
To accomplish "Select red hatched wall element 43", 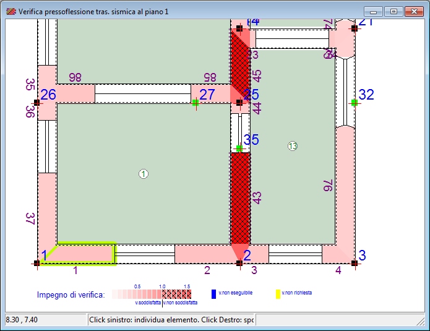I will click(240, 198).
